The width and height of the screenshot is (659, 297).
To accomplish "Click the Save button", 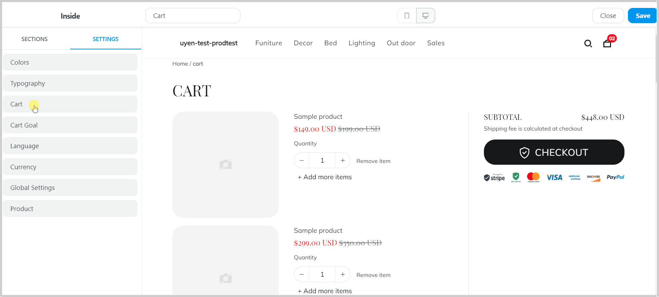I will click(x=642, y=16).
